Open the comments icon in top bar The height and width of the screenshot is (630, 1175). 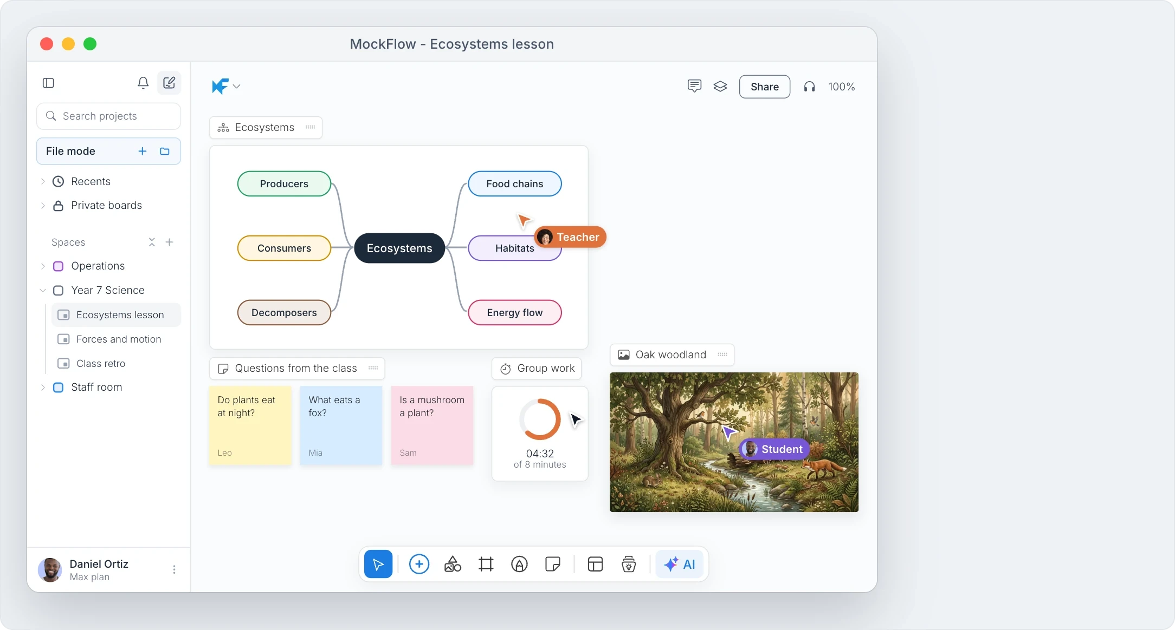pos(694,86)
